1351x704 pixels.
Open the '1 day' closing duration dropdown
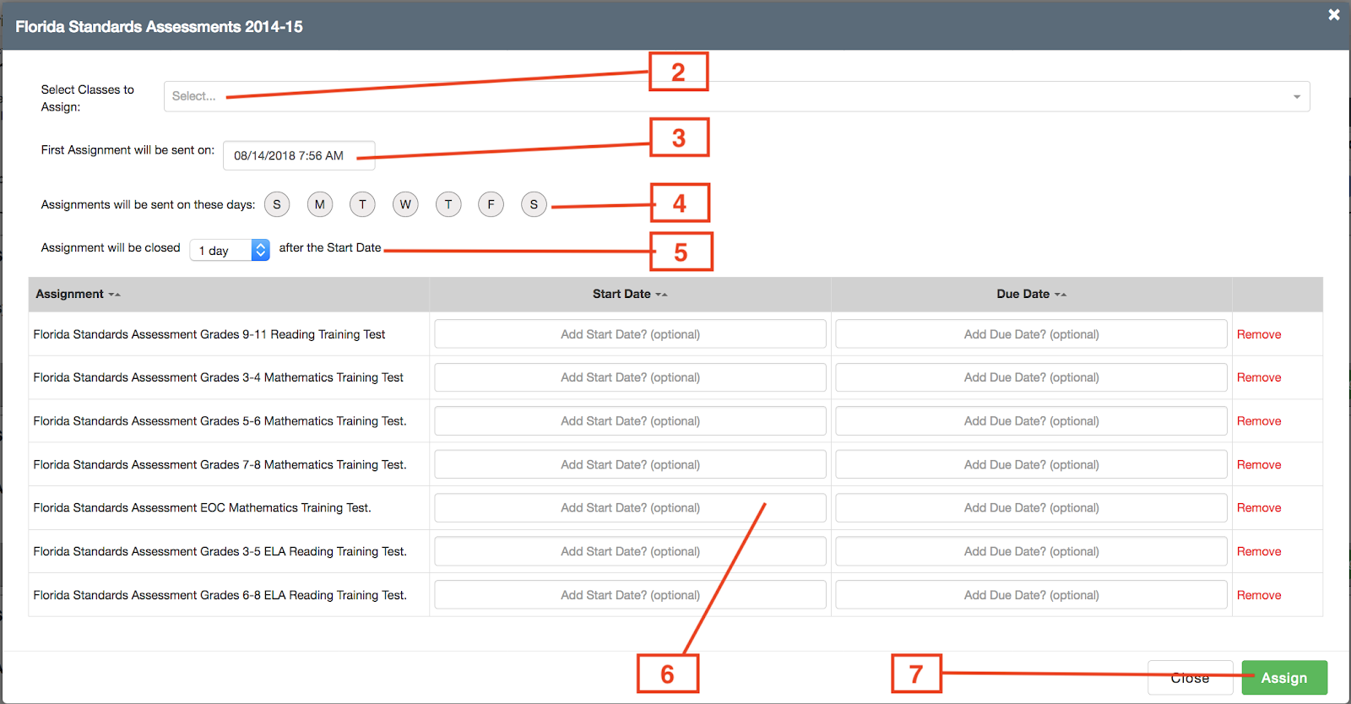230,250
